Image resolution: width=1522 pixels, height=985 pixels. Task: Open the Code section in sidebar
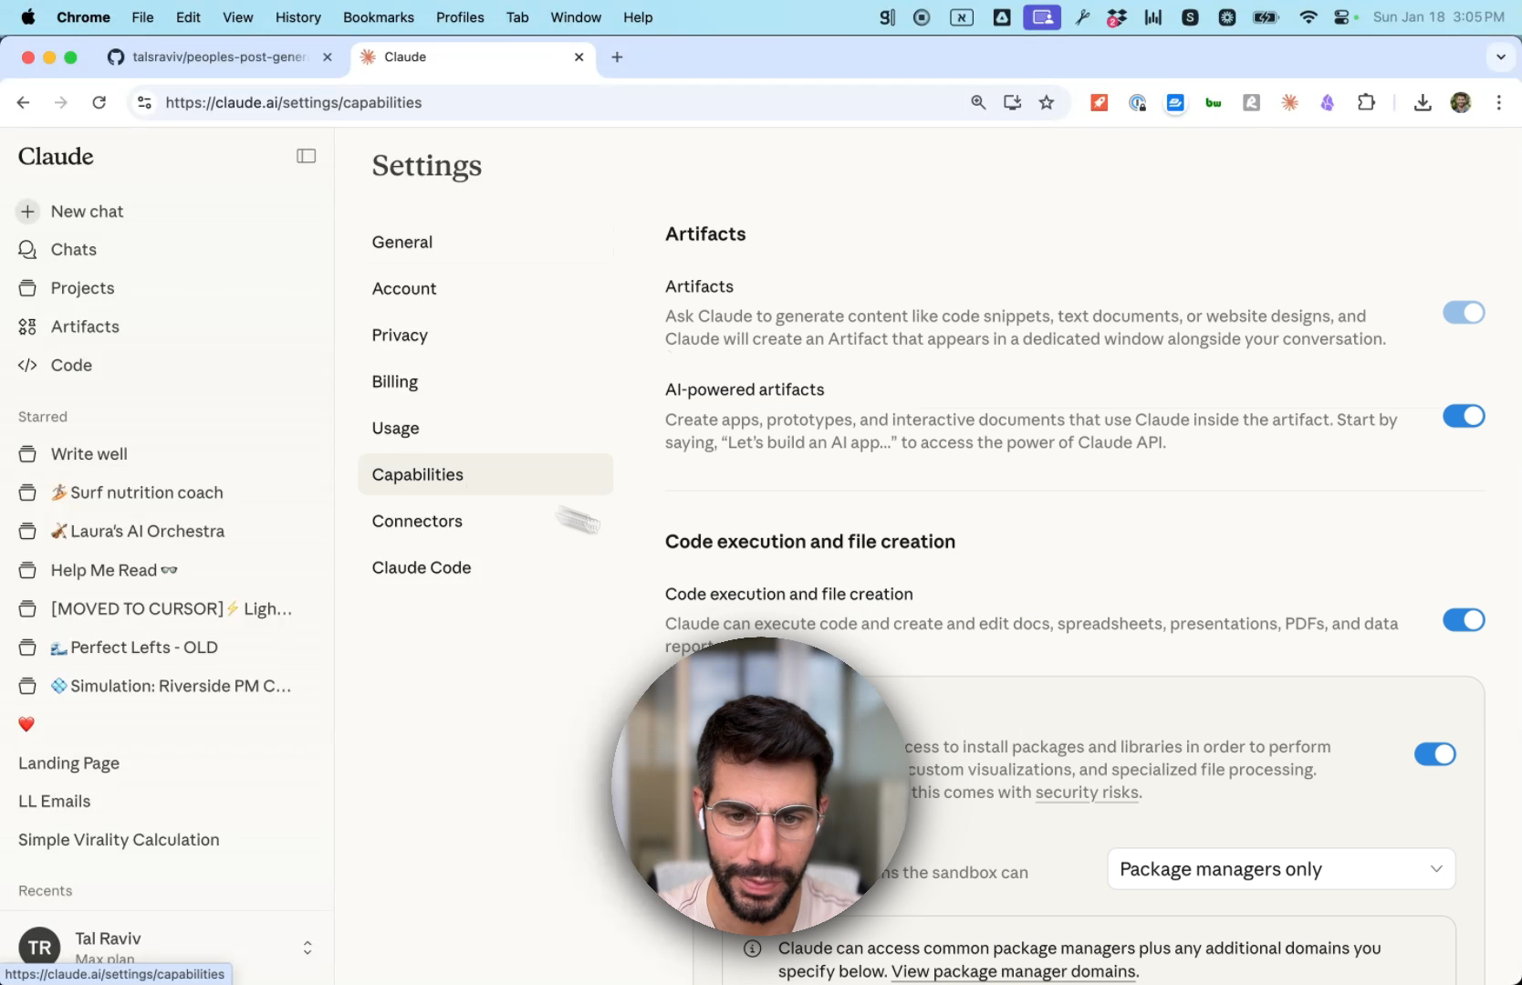click(71, 365)
